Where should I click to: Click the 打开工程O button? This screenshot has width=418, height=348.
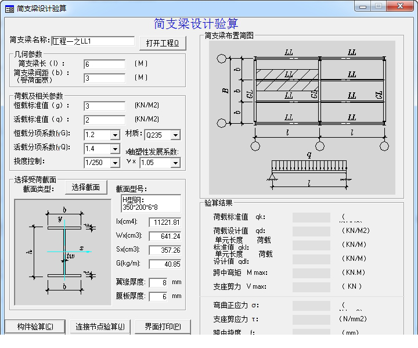tap(163, 43)
